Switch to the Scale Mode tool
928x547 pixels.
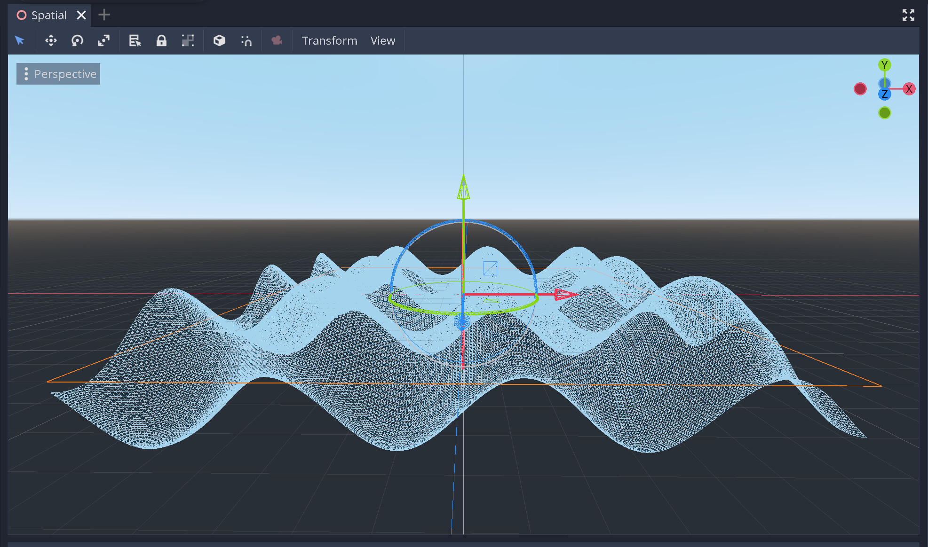[x=103, y=40]
